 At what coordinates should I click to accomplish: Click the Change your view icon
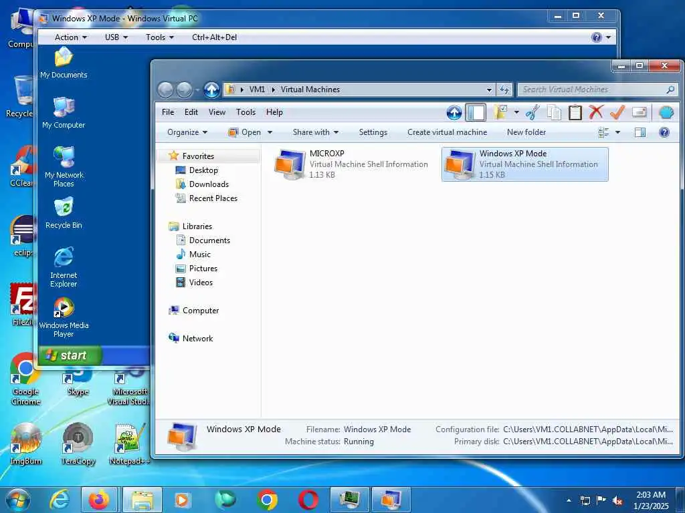click(x=603, y=132)
